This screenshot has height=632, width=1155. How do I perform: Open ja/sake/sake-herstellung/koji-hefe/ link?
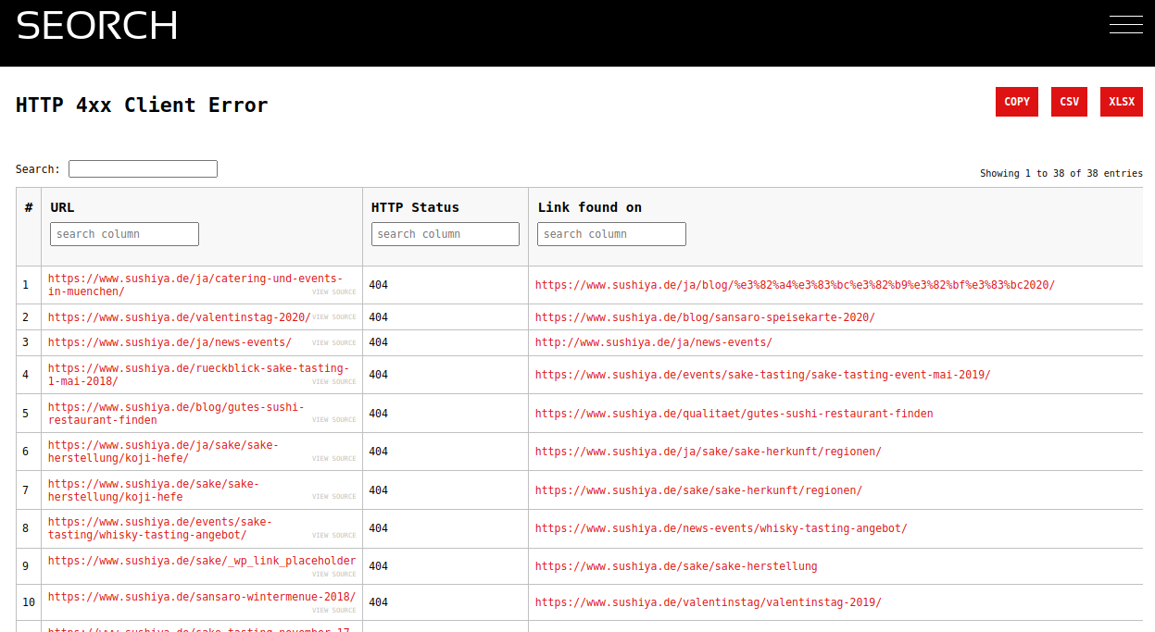coord(163,452)
